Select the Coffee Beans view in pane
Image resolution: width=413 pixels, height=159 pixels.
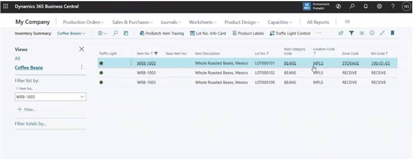[29, 68]
